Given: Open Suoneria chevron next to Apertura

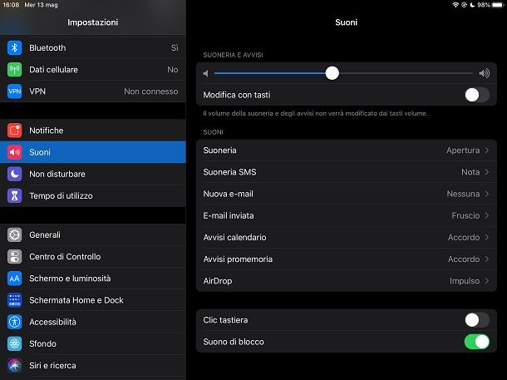Looking at the screenshot, I should 486,151.
